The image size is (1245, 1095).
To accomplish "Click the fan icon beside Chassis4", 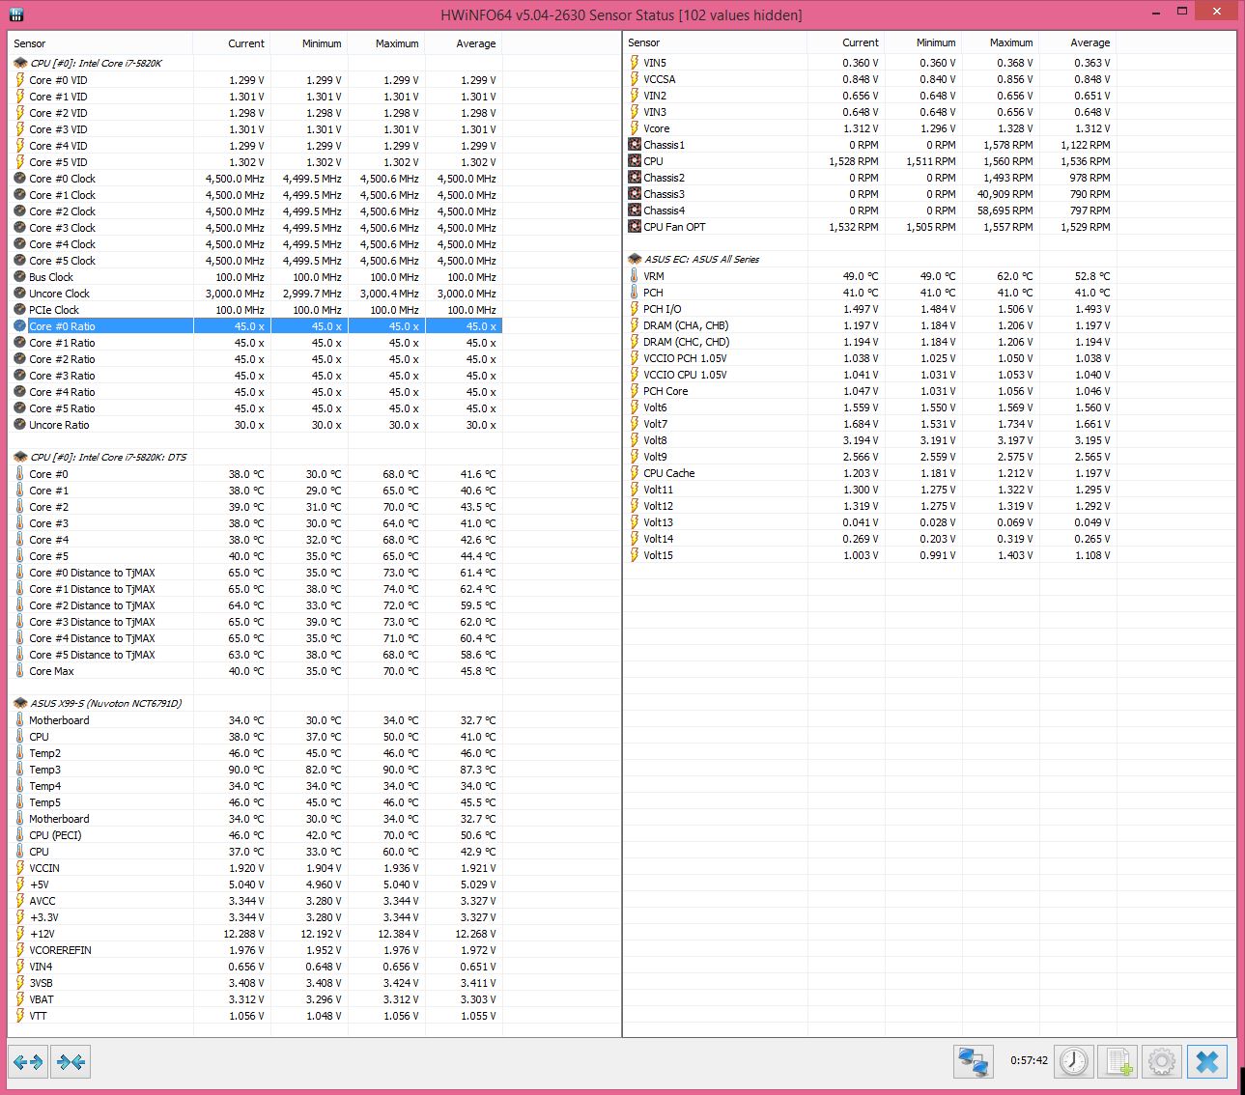I will [x=635, y=211].
